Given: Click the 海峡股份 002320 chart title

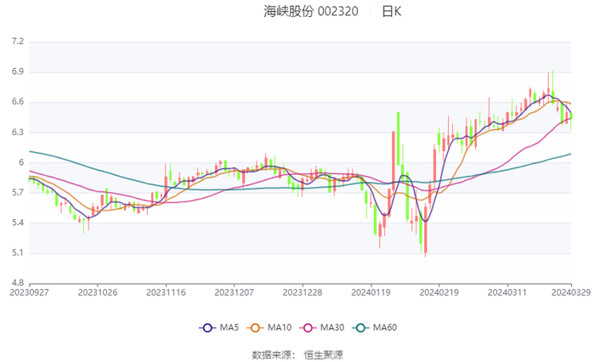Looking at the screenshot, I should [x=310, y=12].
